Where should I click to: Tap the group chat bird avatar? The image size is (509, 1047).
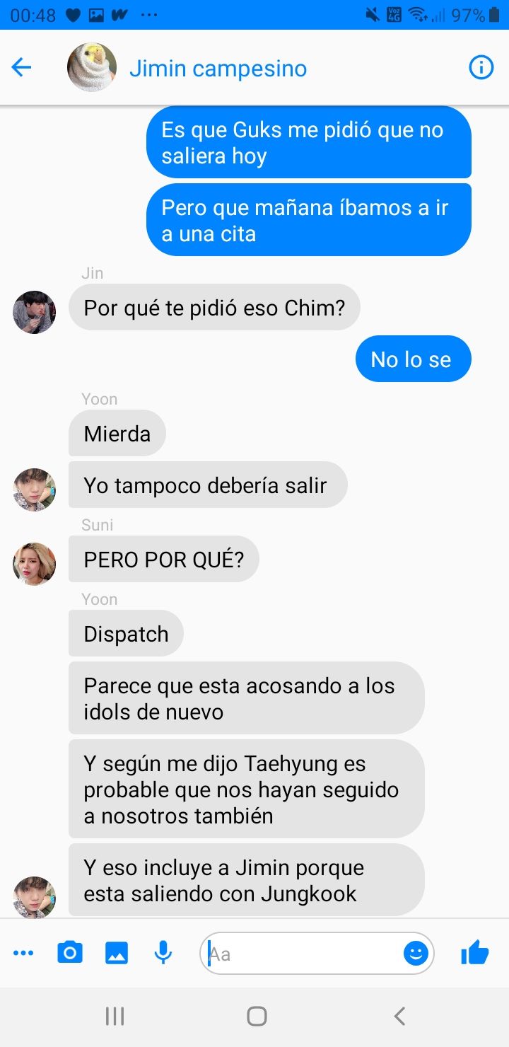coord(92,68)
